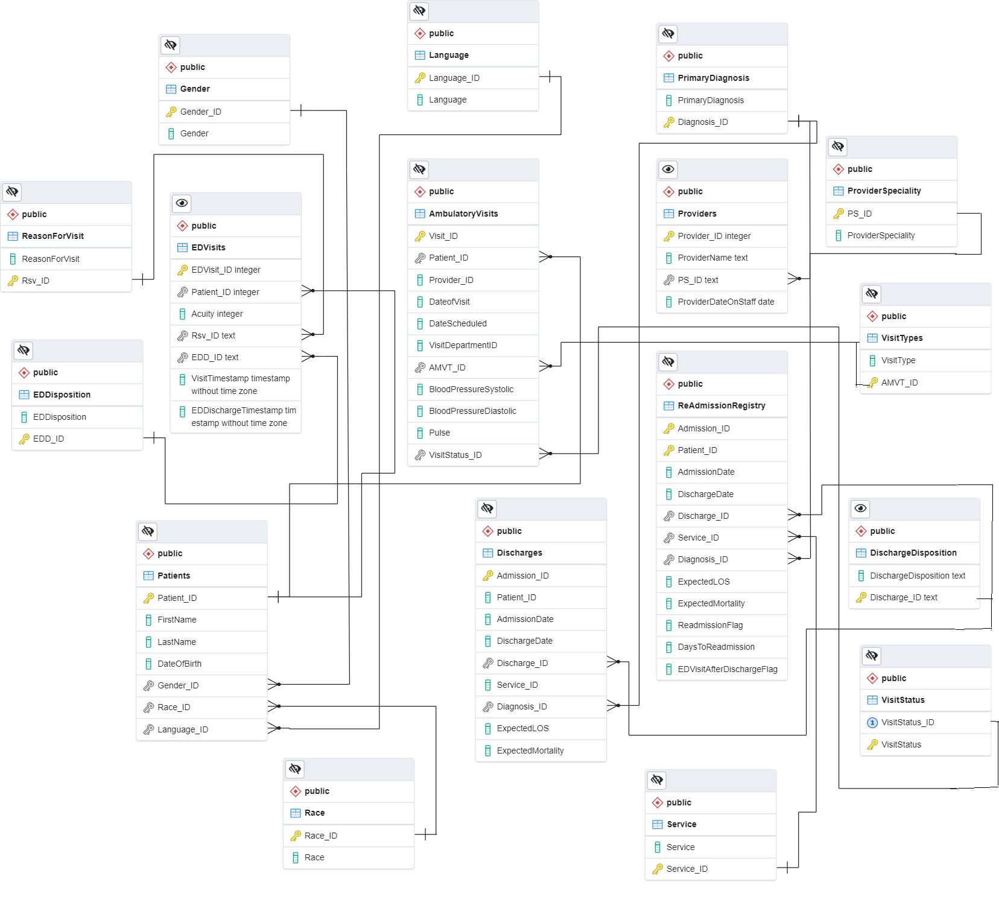This screenshot has height=911, width=999.
Task: Click the table icon next to Patients header
Action: click(148, 576)
